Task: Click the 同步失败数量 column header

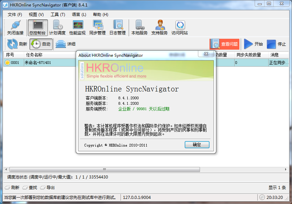Action: tap(251, 55)
